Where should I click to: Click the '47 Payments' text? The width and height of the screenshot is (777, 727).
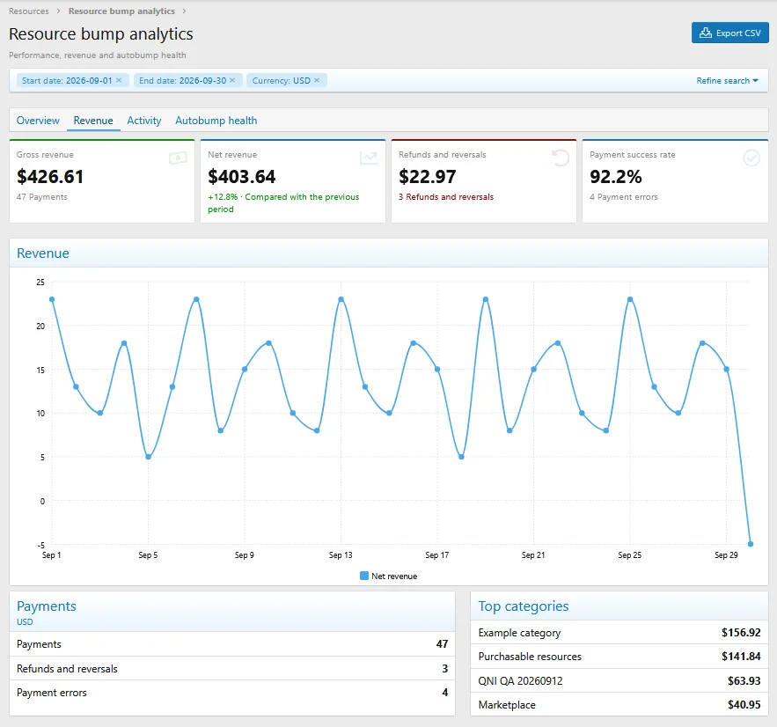(41, 197)
